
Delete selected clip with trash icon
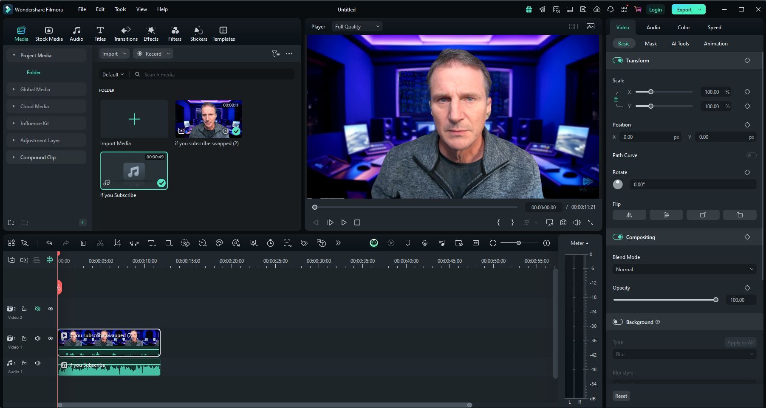click(x=83, y=243)
